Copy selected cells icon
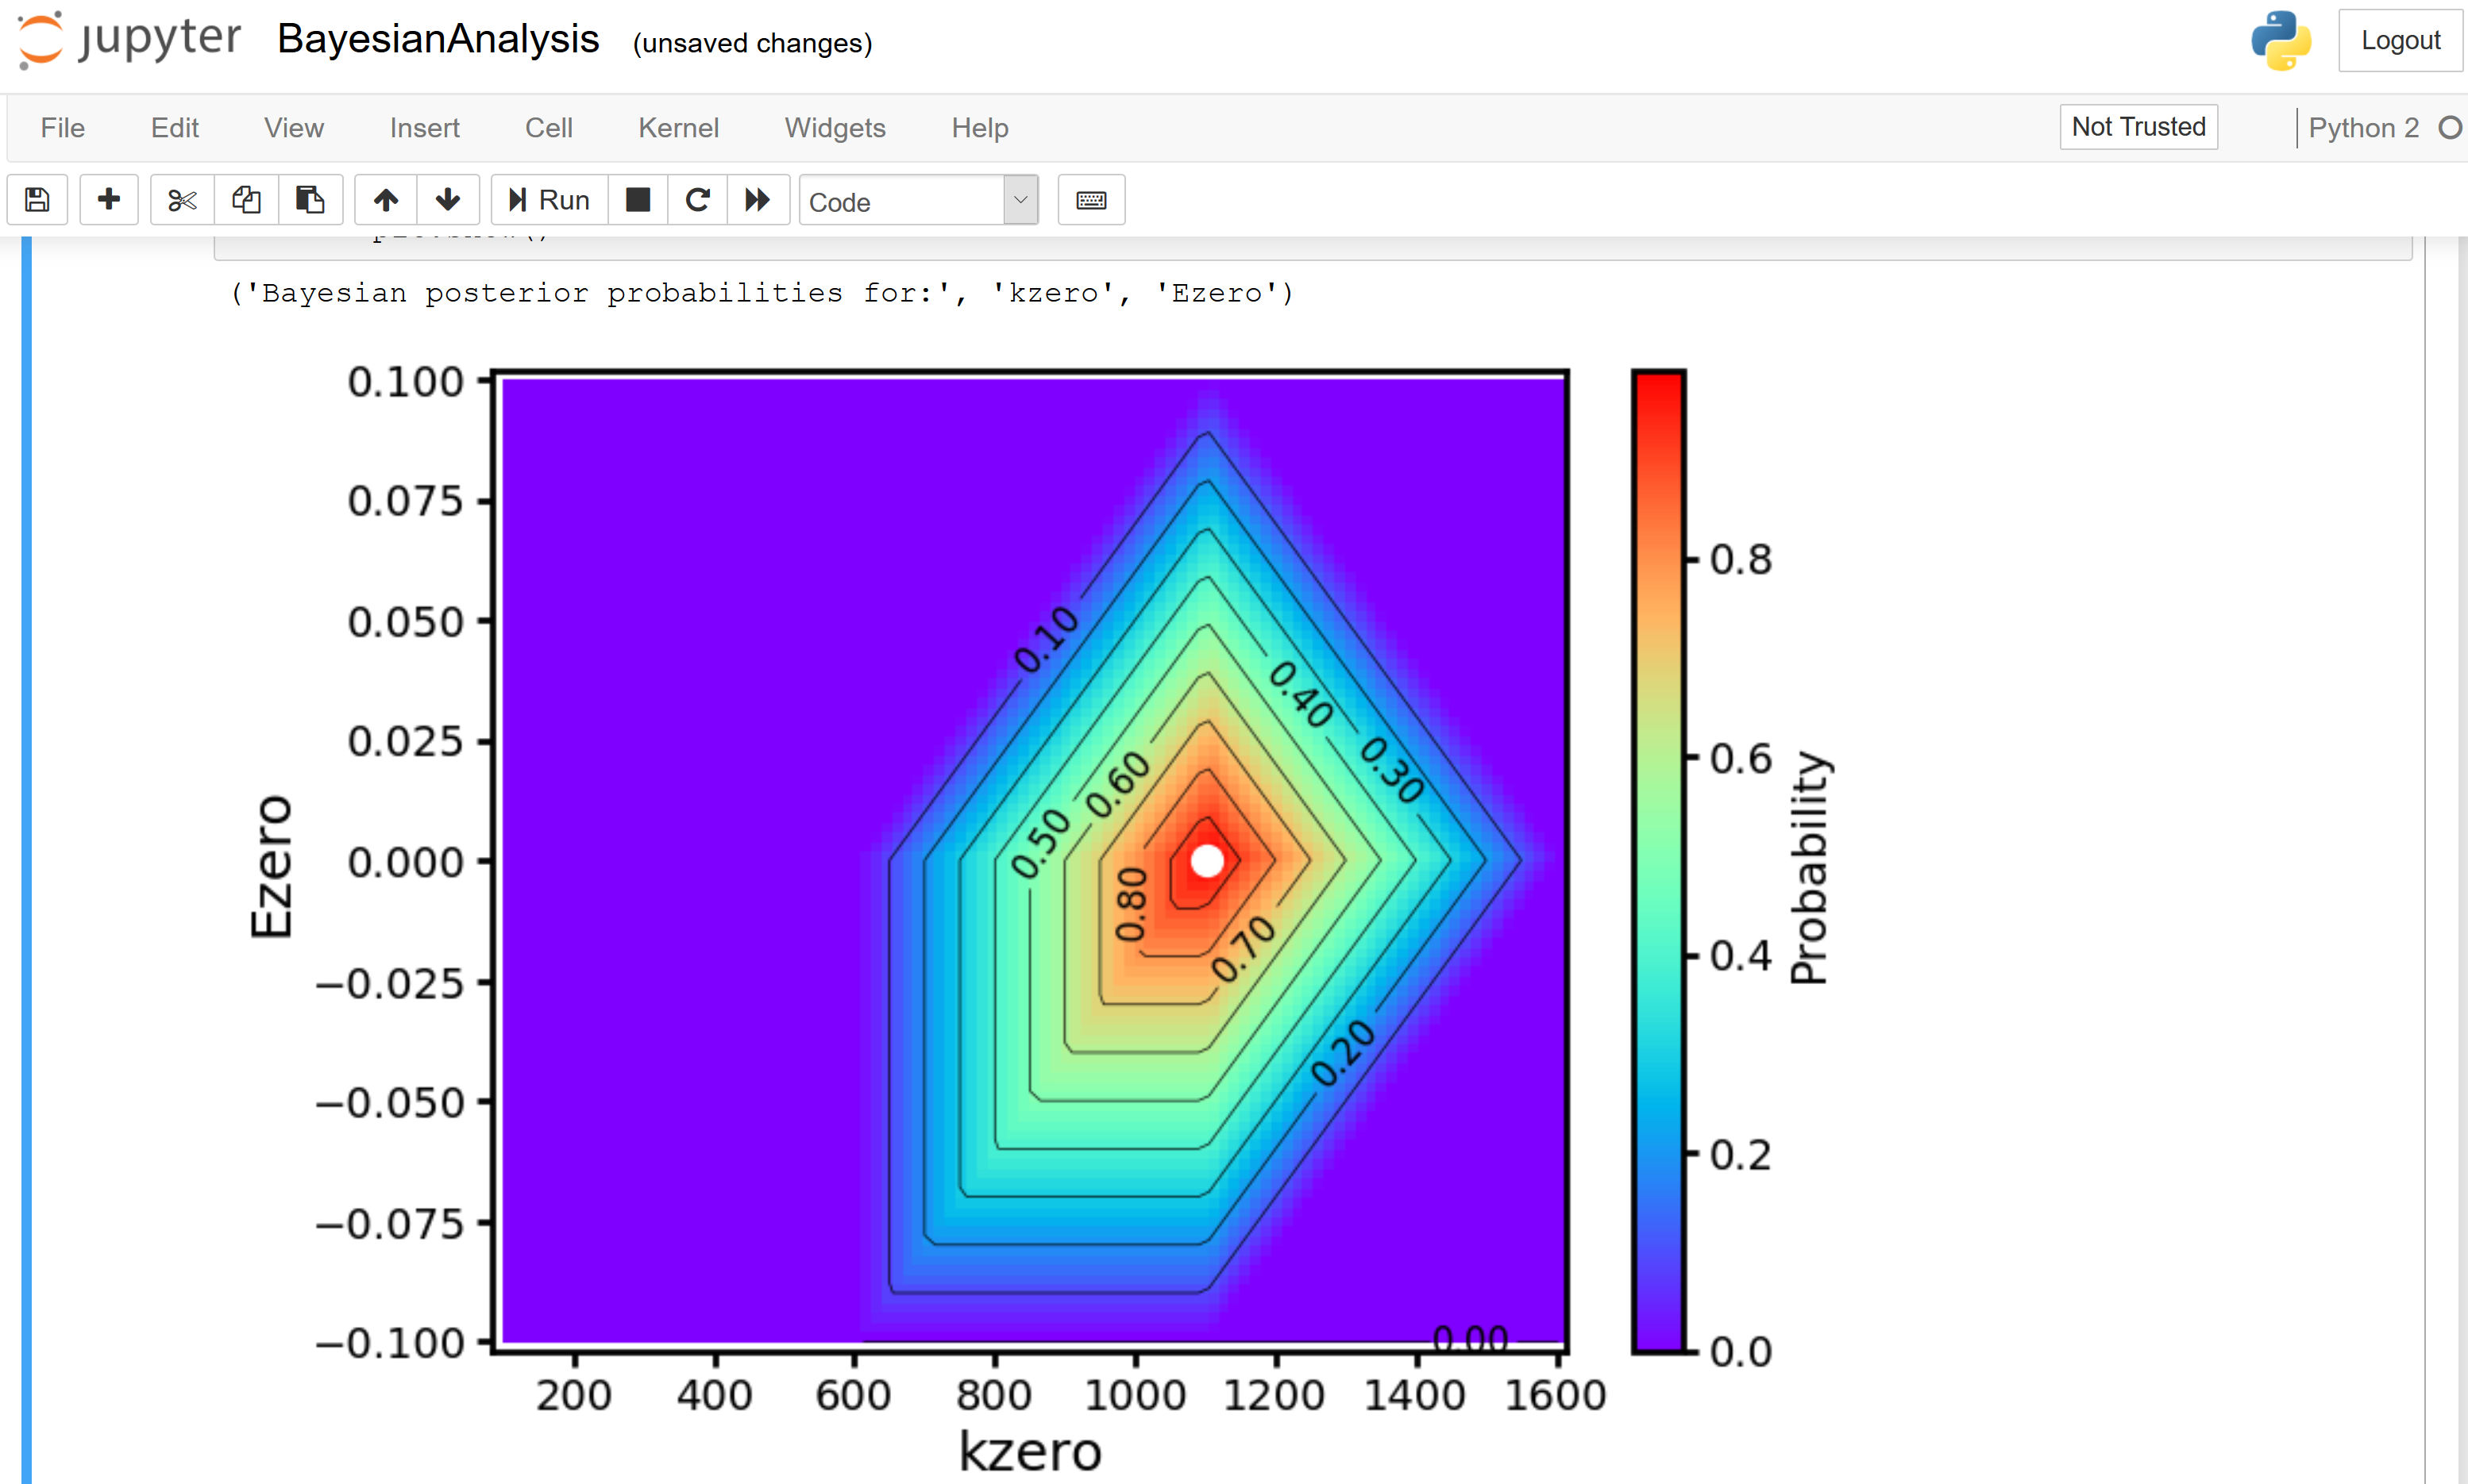2468x1484 pixels. 246,200
